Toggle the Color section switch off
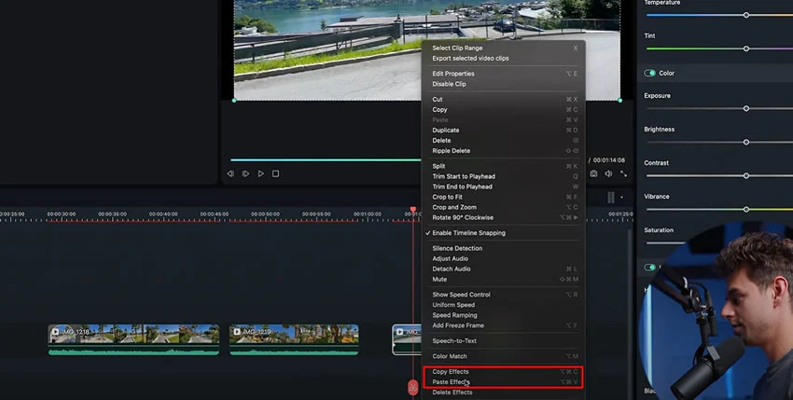793x400 pixels. (650, 73)
